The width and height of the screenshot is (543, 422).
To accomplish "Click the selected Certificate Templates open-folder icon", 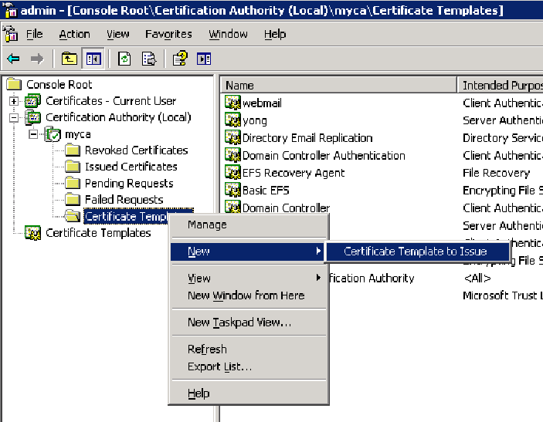I will (x=73, y=216).
